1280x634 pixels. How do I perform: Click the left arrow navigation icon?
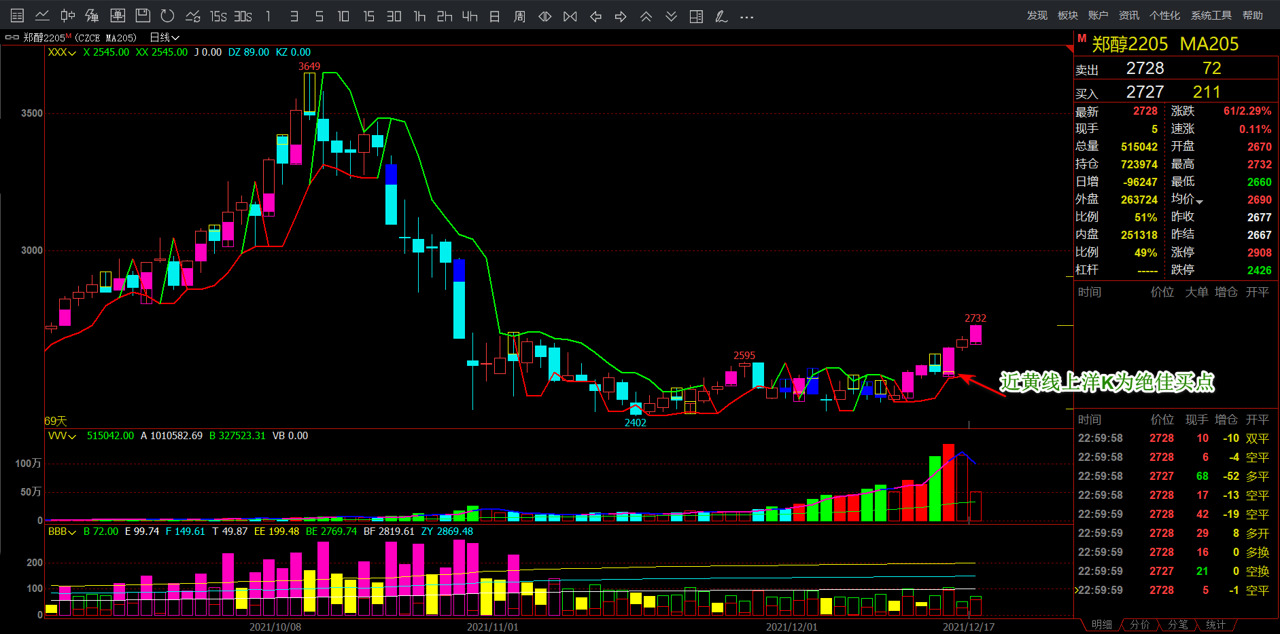coord(595,16)
